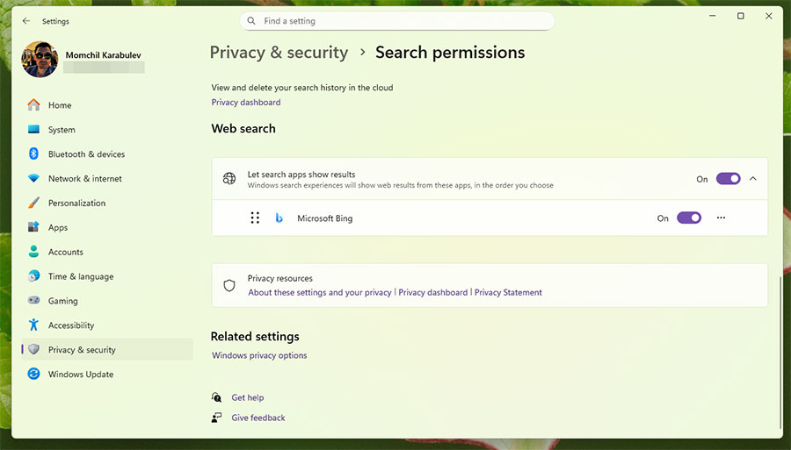This screenshot has height=450, width=791.
Task: Go to Time & language settings
Action: click(80, 276)
